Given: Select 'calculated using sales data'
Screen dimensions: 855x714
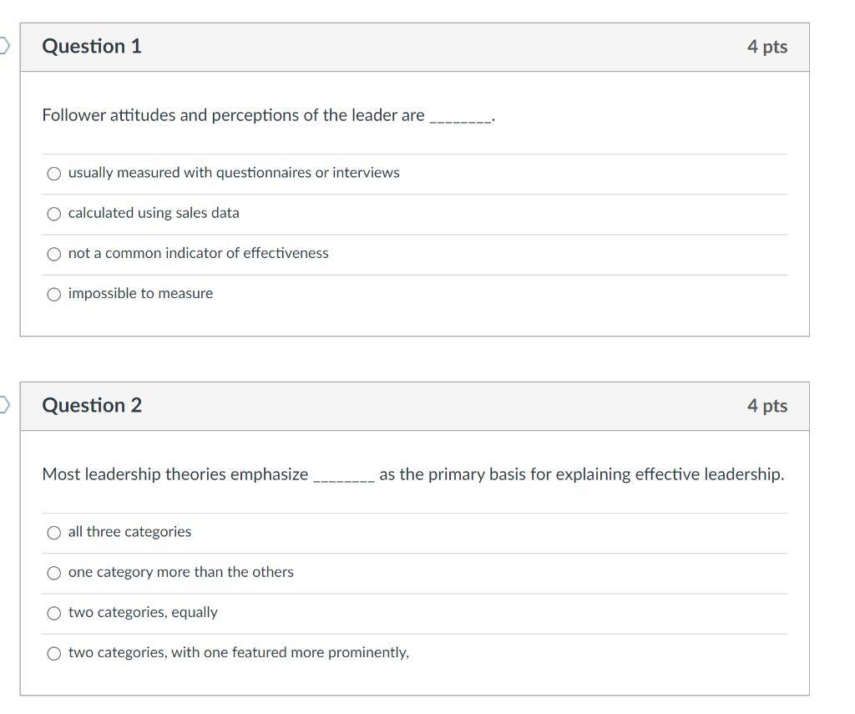Looking at the screenshot, I should click(x=53, y=214).
